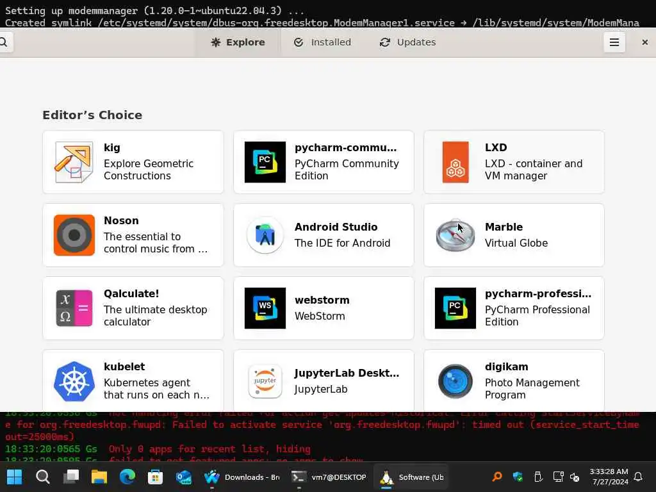Open Task View on taskbar
The image size is (656, 492).
(70, 477)
